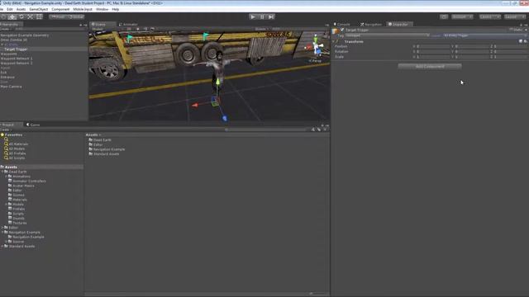Expand the Standard Assets folder
The height and width of the screenshot is (297, 529).
point(2,247)
